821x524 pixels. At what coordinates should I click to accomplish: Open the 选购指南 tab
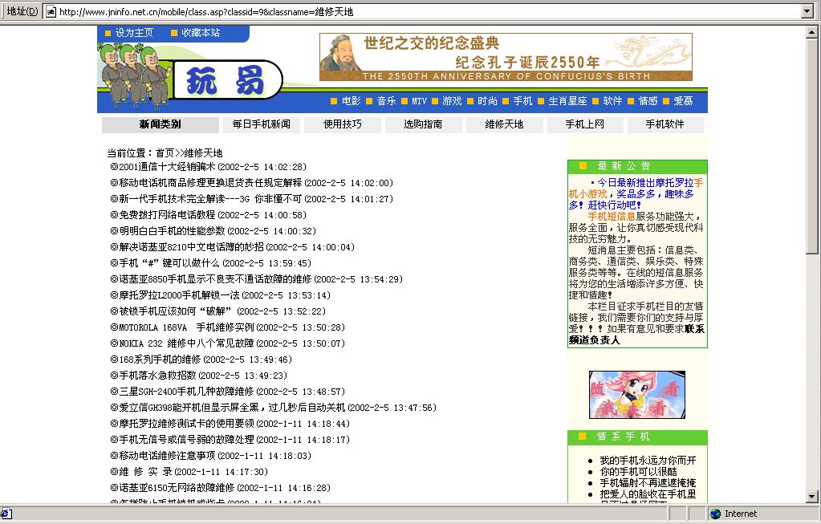click(423, 124)
